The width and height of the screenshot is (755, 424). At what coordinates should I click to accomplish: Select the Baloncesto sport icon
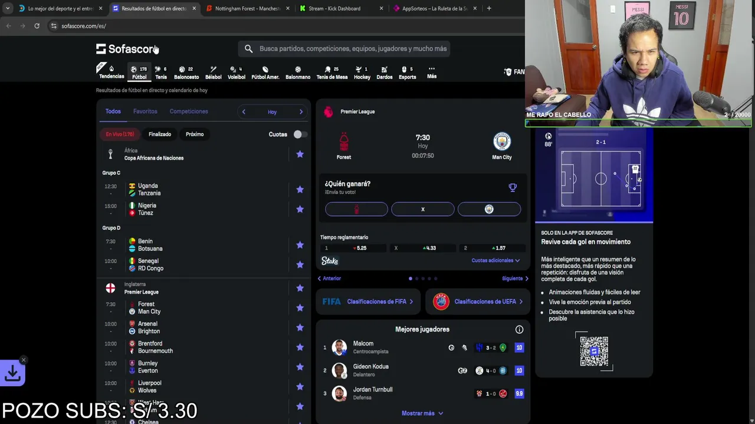coord(186,72)
